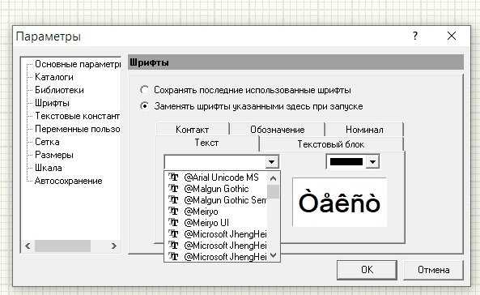Switch to the Текстовый блок tab
The image size is (480, 295).
[331, 144]
